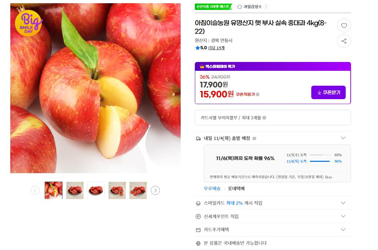Image resolution: width=378 pixels, height=250 pixels.
Task: Click info icon beside 출발 예정
Action: click(x=254, y=138)
